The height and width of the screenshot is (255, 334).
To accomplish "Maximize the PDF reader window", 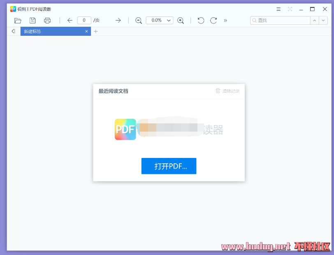I will coord(312,9).
